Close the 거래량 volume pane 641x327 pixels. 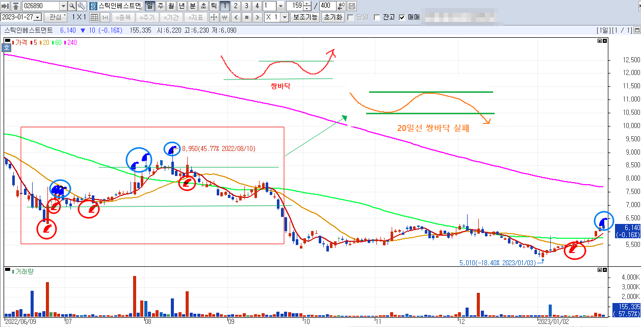click(x=605, y=269)
